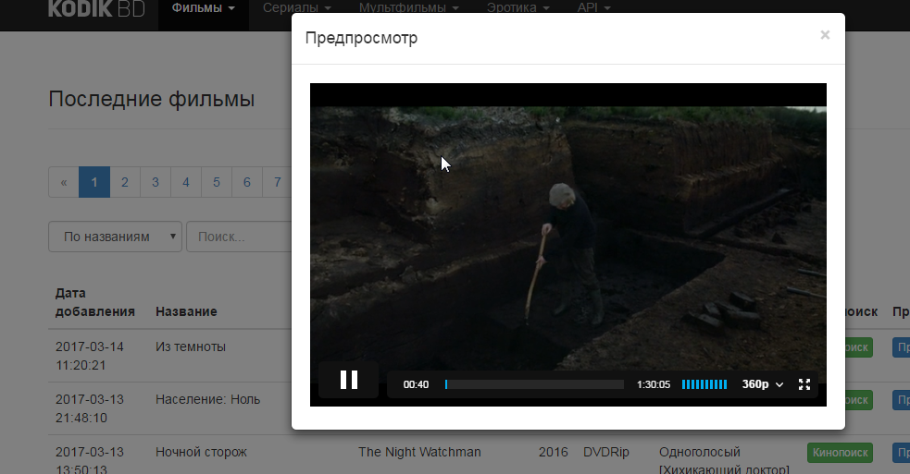910x474 pixels.
Task: Click the year 2016 cell
Action: coord(553,452)
